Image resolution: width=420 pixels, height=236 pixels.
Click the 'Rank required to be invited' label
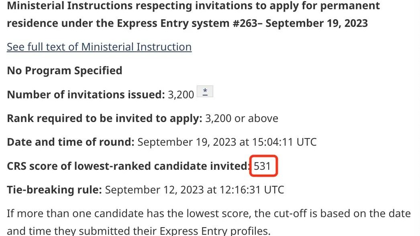pos(104,118)
